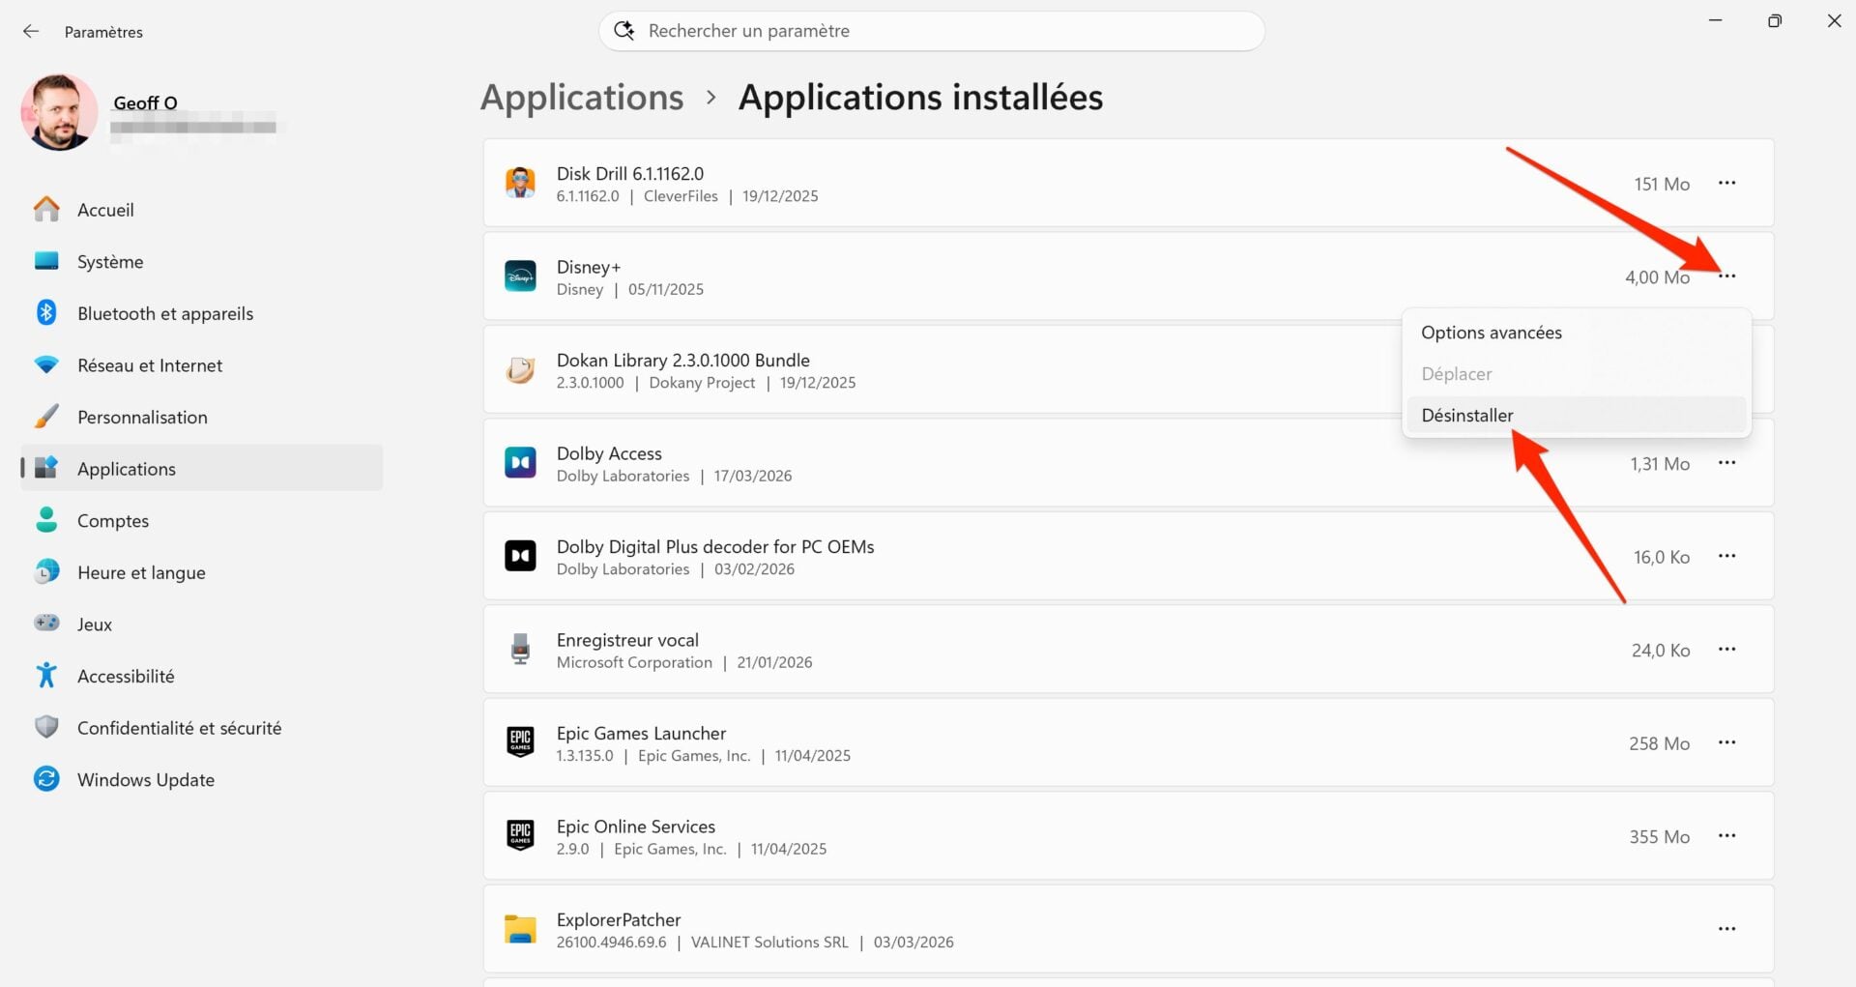Navigate back using the arrow button
The image size is (1856, 987).
[31, 31]
